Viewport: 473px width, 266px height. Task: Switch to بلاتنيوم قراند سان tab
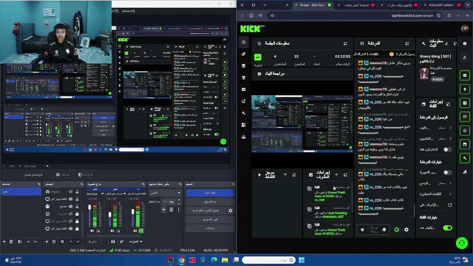(x=400, y=5)
